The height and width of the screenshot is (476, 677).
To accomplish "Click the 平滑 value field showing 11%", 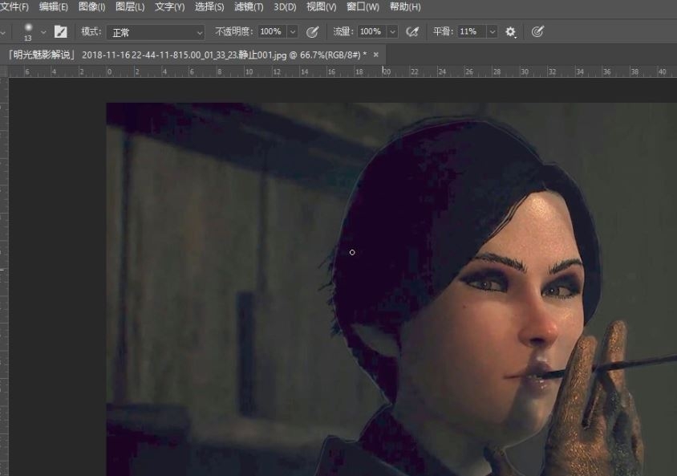I will (x=472, y=31).
